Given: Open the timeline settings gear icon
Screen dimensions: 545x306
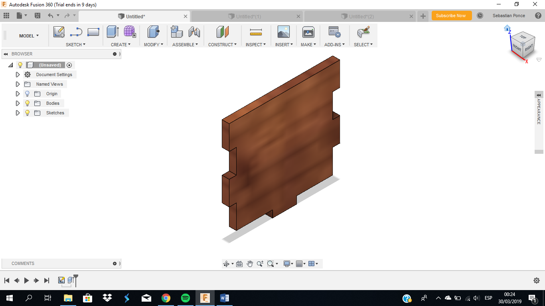Looking at the screenshot, I should pos(537,280).
